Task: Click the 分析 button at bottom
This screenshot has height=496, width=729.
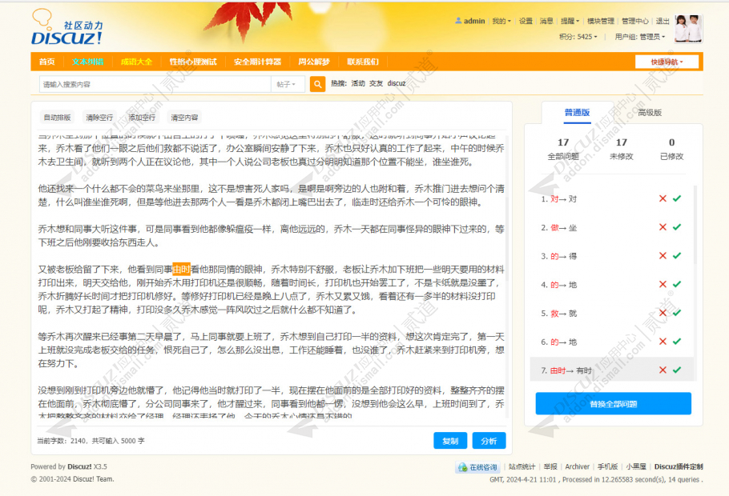Action: tap(489, 441)
